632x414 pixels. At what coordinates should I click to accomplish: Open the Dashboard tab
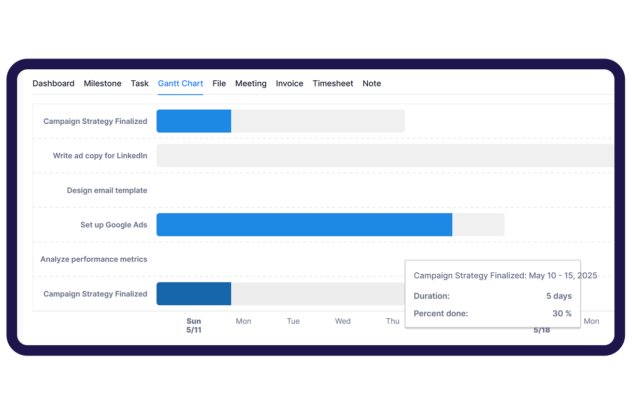pos(53,83)
